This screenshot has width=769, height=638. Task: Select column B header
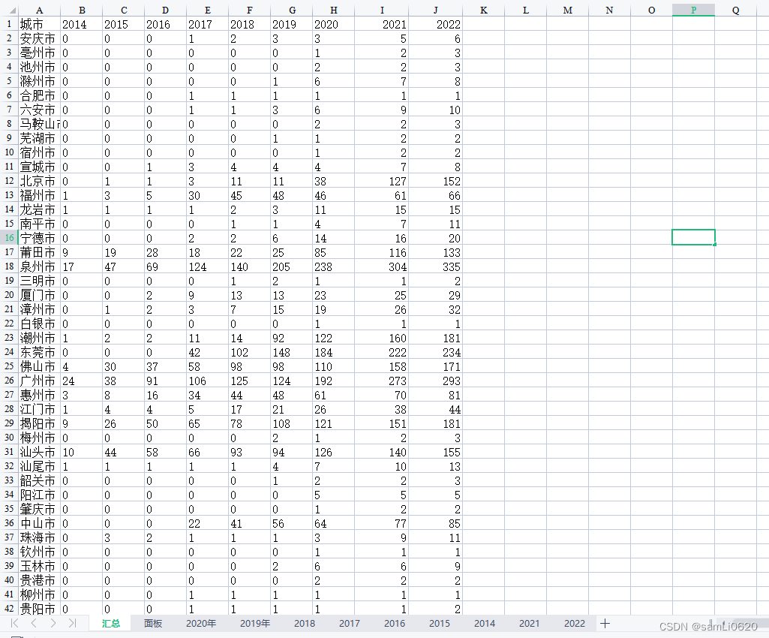(82, 11)
